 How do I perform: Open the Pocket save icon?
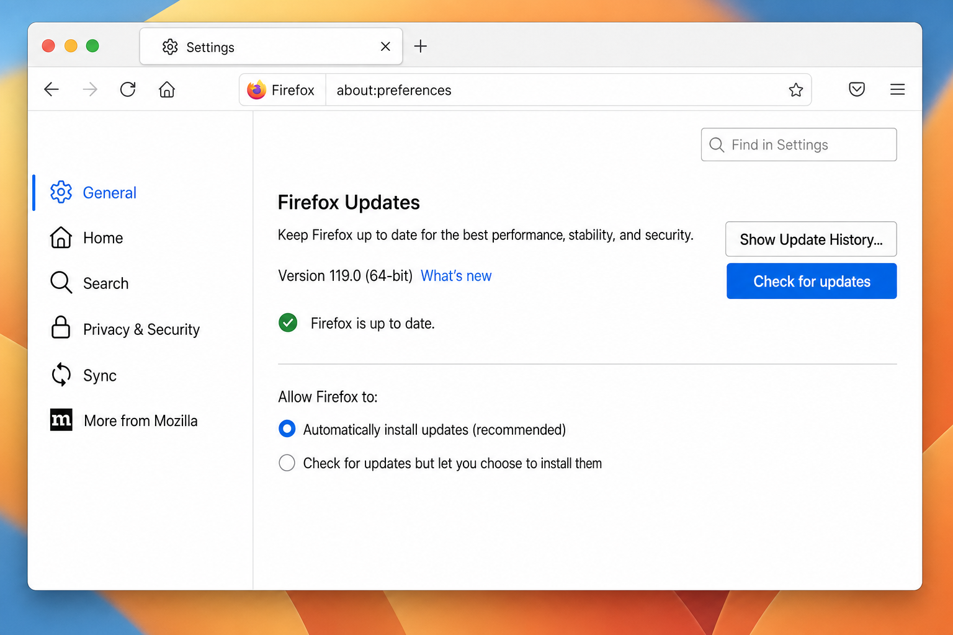857,89
